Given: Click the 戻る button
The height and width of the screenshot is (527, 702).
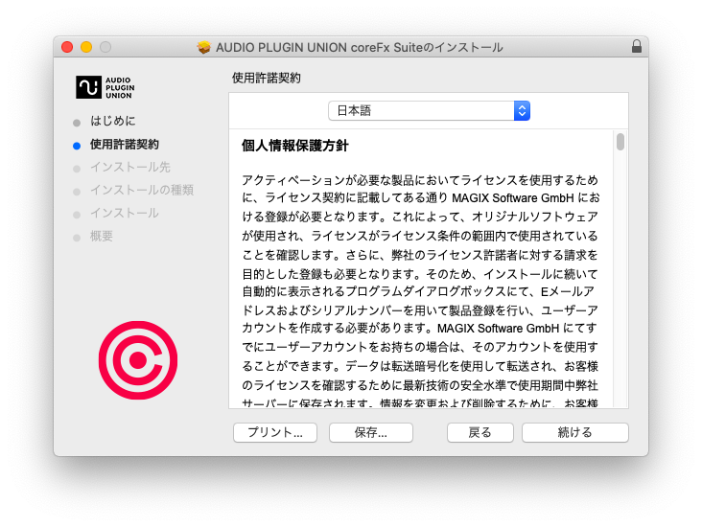Looking at the screenshot, I should click(480, 432).
